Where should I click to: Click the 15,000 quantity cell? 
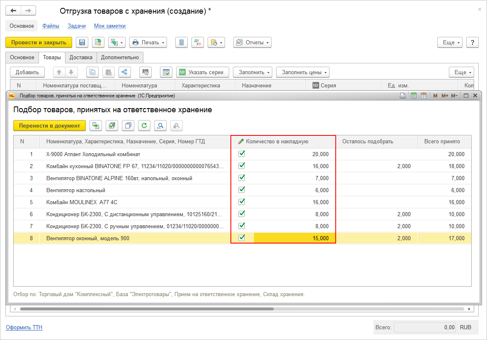click(x=294, y=238)
